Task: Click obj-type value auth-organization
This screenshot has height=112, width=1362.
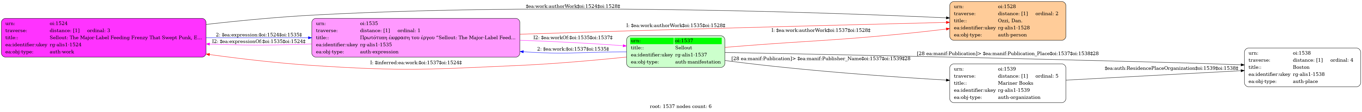Action: (x=1019, y=97)
